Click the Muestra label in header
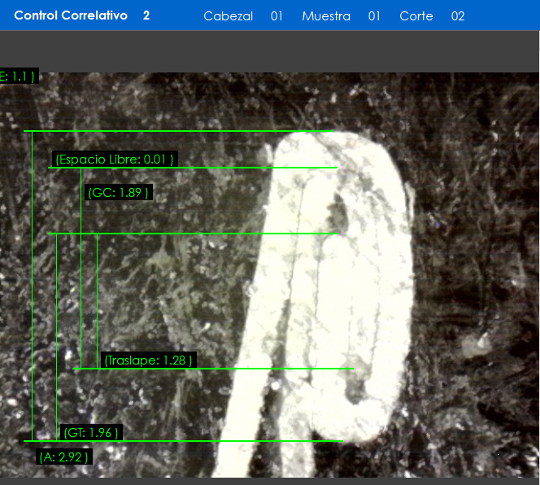The height and width of the screenshot is (485, 540). coord(326,16)
